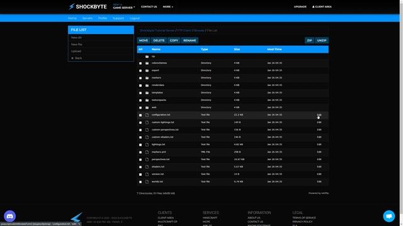Click Edit link for configuration.txt
The height and width of the screenshot is (226, 403).
click(x=319, y=115)
